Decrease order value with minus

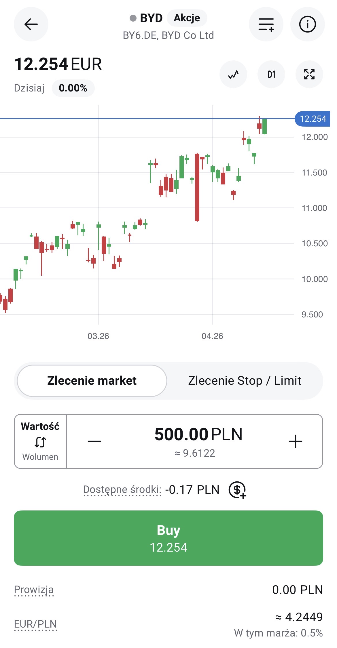(94, 441)
